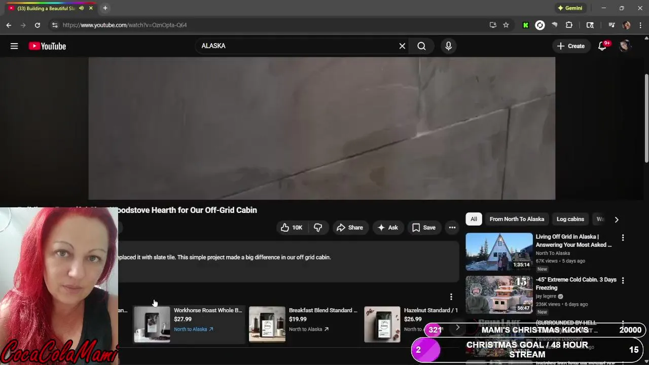
Task: Open product shelf options three dots
Action: pyautogui.click(x=451, y=297)
